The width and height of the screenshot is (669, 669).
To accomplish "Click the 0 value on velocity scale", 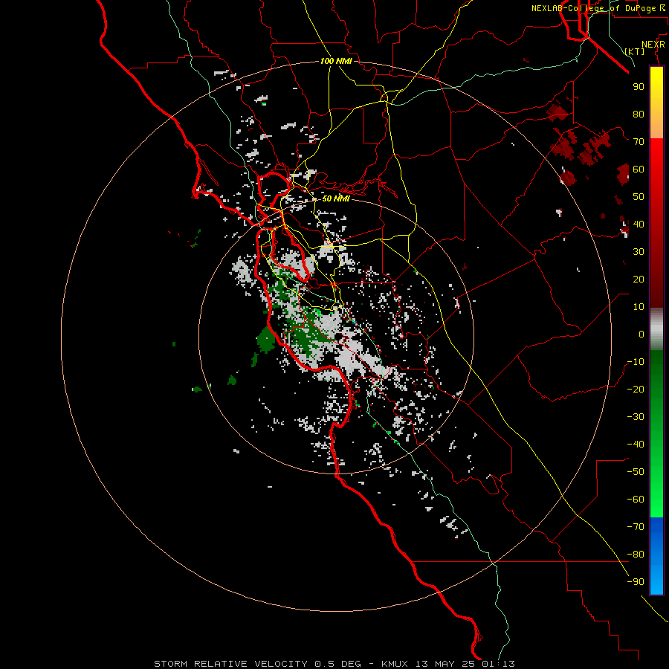I will tap(641, 334).
